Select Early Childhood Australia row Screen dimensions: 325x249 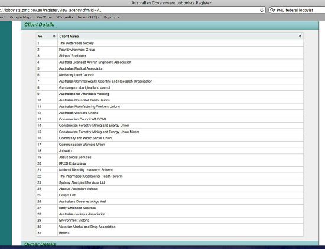tap(170, 208)
